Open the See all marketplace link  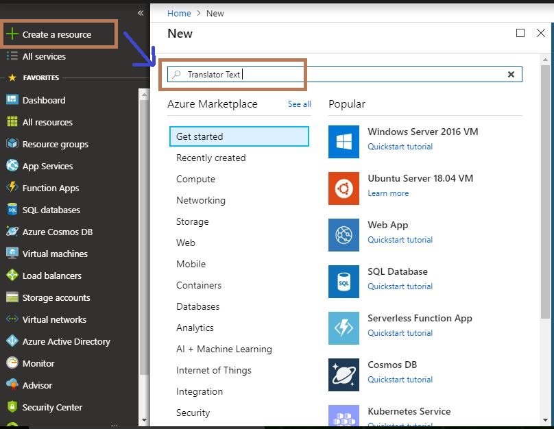pos(299,104)
